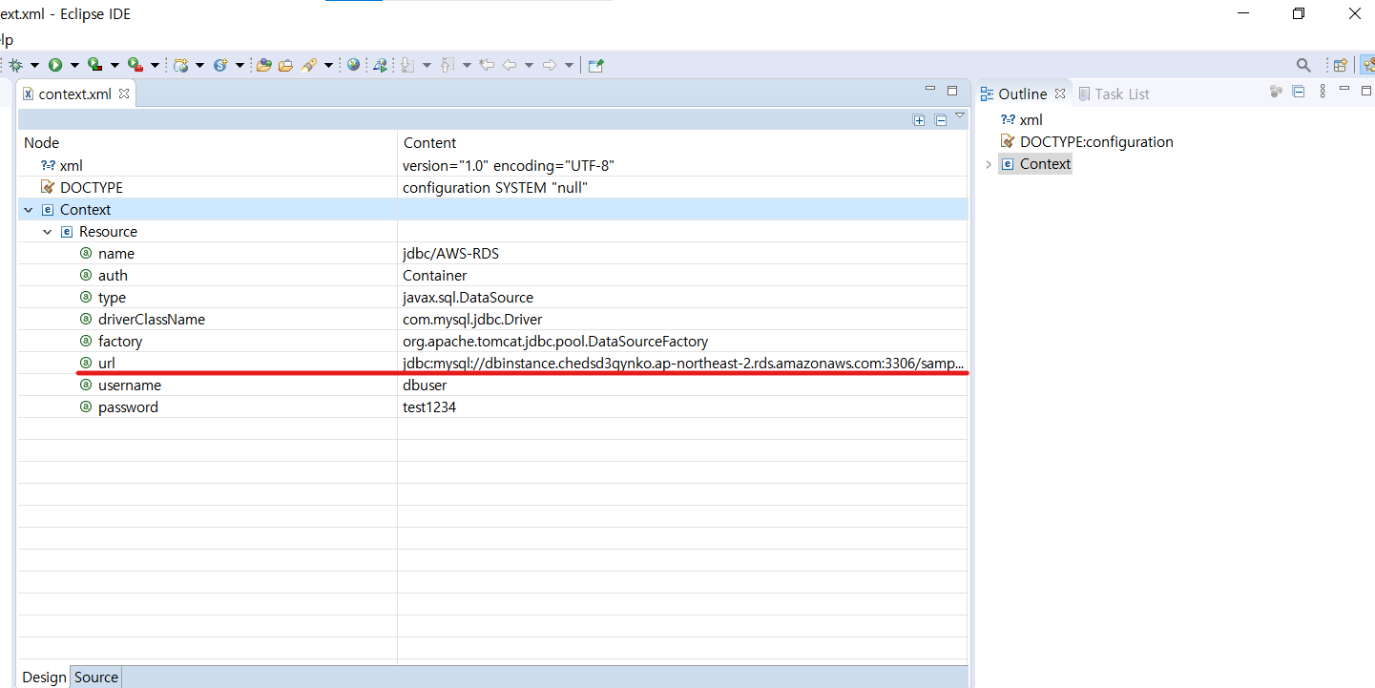The image size is (1375, 688).
Task: Expand the Context node in Outline
Action: point(988,164)
